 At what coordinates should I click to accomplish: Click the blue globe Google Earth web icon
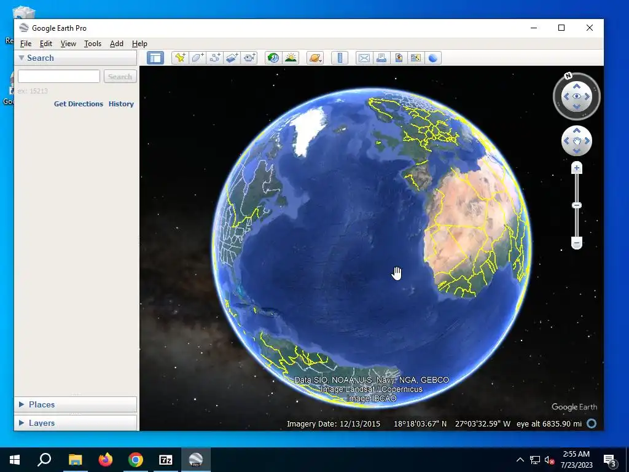(x=433, y=58)
